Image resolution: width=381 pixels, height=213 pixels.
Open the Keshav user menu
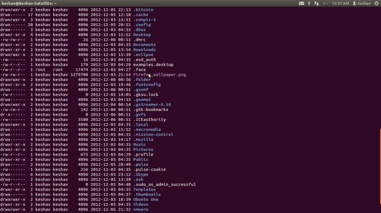pyautogui.click(x=361, y=3)
